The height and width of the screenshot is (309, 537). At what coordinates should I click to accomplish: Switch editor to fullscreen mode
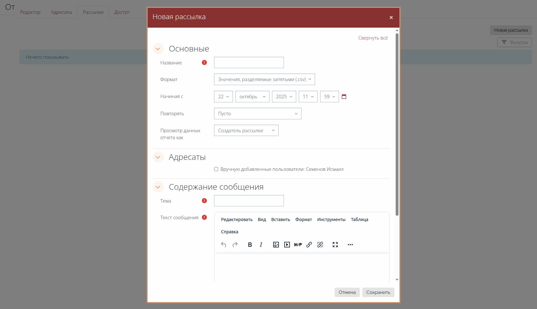(335, 245)
